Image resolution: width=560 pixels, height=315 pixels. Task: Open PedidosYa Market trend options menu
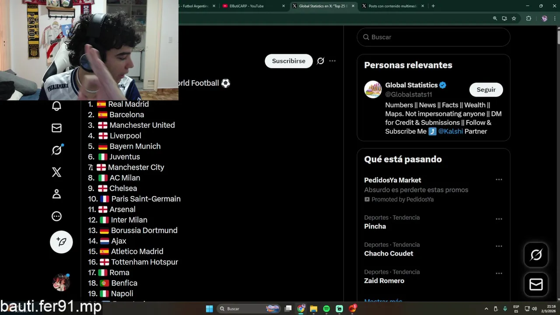point(499,180)
